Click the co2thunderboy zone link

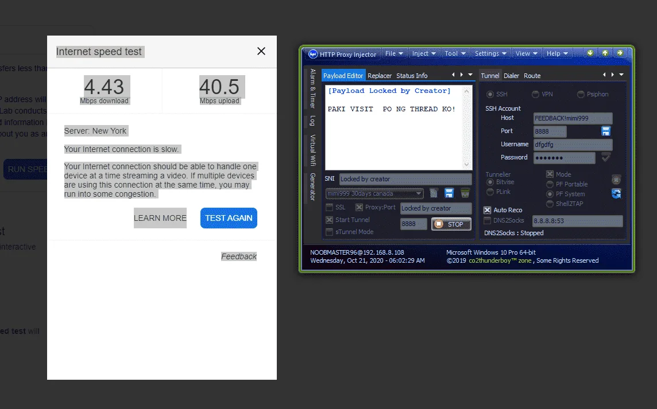click(500, 260)
